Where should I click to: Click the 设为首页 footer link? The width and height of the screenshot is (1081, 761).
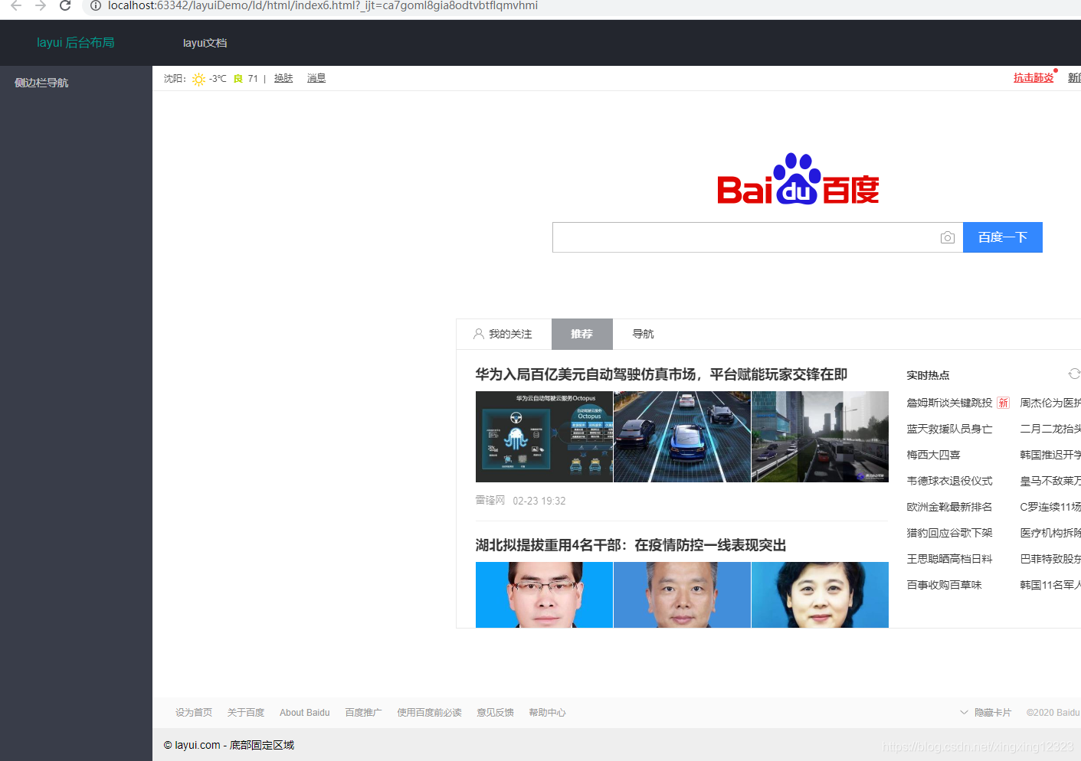(x=194, y=713)
